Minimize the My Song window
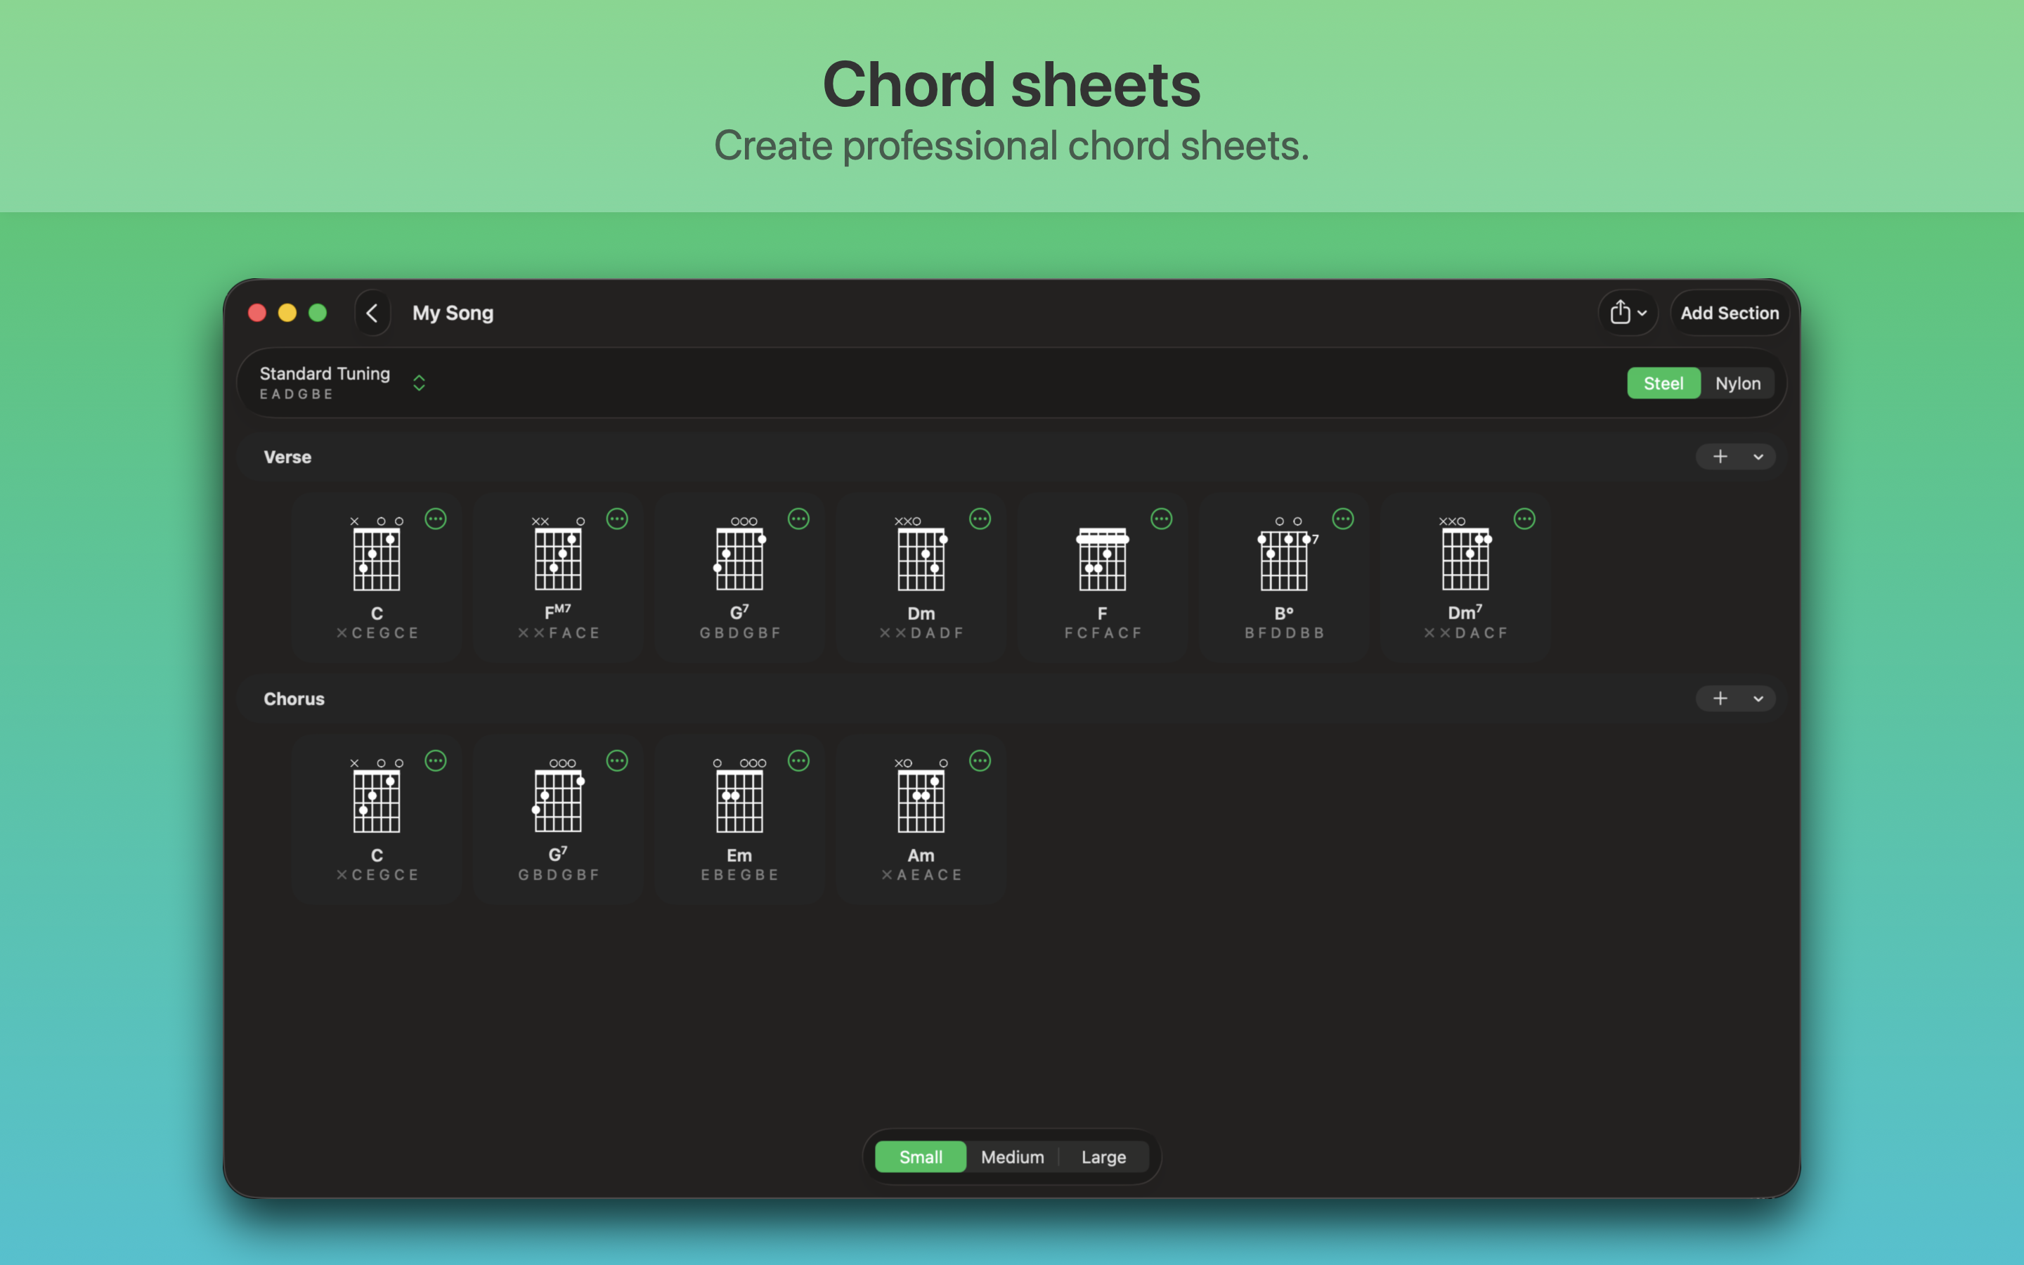This screenshot has height=1265, width=2024. tap(287, 313)
